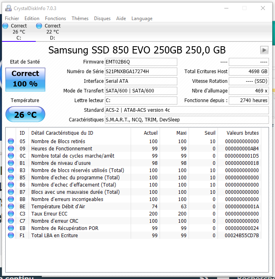Open the Fonctions menu
Image resolution: width=275 pixels, height=279 pixels.
coord(55,18)
